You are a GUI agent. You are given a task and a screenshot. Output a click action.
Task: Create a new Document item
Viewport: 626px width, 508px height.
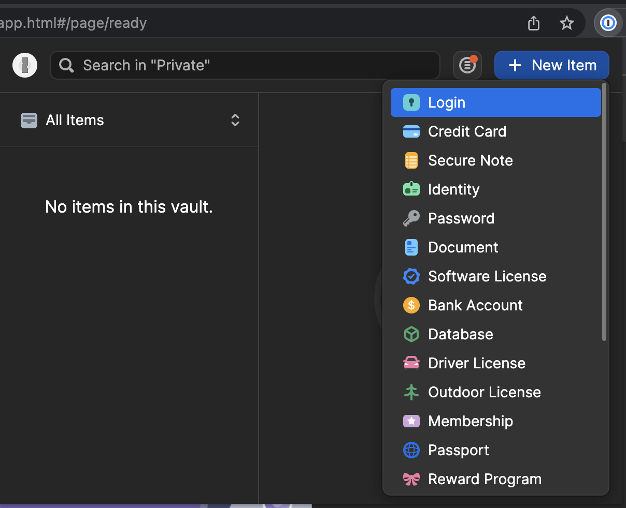(463, 247)
